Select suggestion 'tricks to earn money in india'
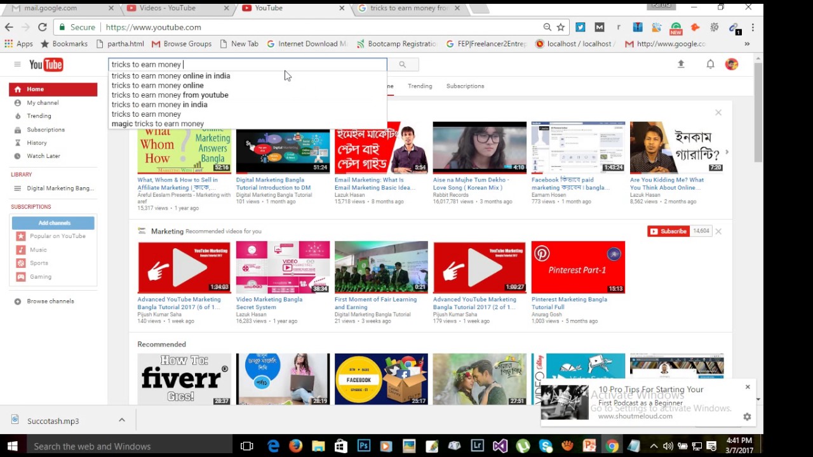The height and width of the screenshot is (457, 813). click(x=159, y=104)
